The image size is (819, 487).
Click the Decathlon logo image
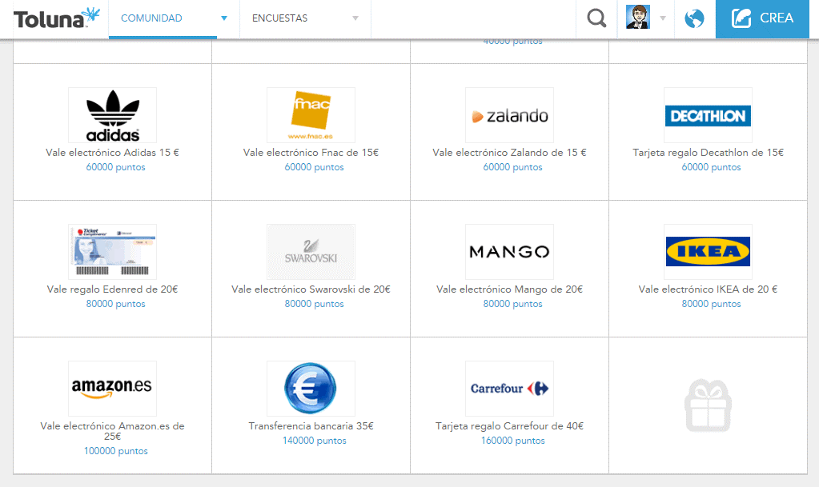708,115
